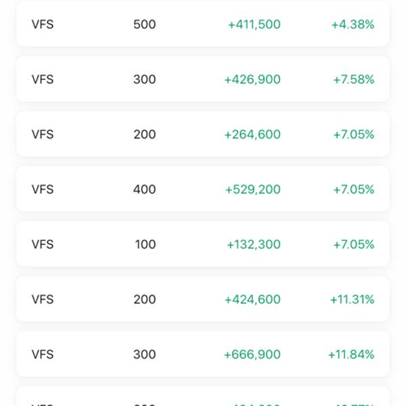Open the VFS row with 500 shares
Viewport: 406px width, 406px height.
[203, 24]
